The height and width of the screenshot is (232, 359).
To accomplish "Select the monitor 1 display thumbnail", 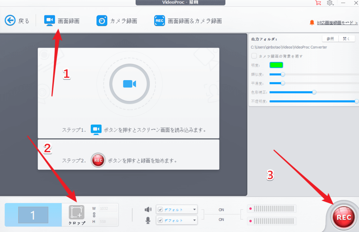I will pyautogui.click(x=33, y=215).
